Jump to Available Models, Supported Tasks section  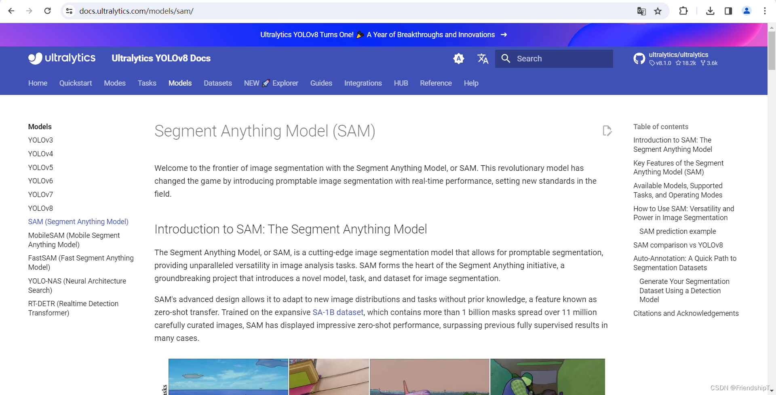(678, 190)
